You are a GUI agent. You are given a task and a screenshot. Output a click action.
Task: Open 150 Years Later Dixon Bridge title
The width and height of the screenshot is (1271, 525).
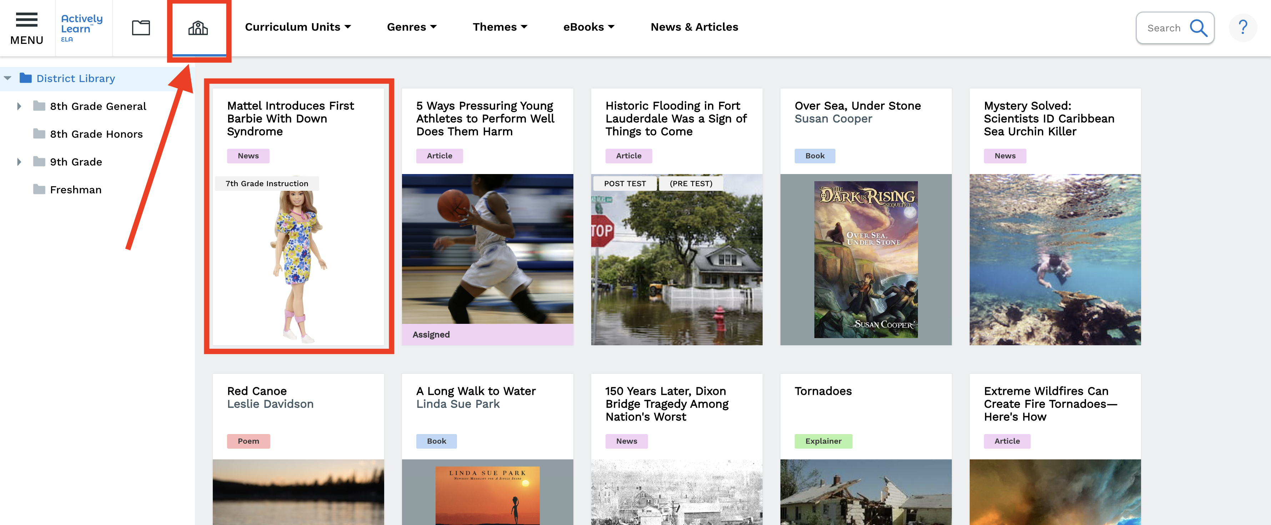(667, 404)
